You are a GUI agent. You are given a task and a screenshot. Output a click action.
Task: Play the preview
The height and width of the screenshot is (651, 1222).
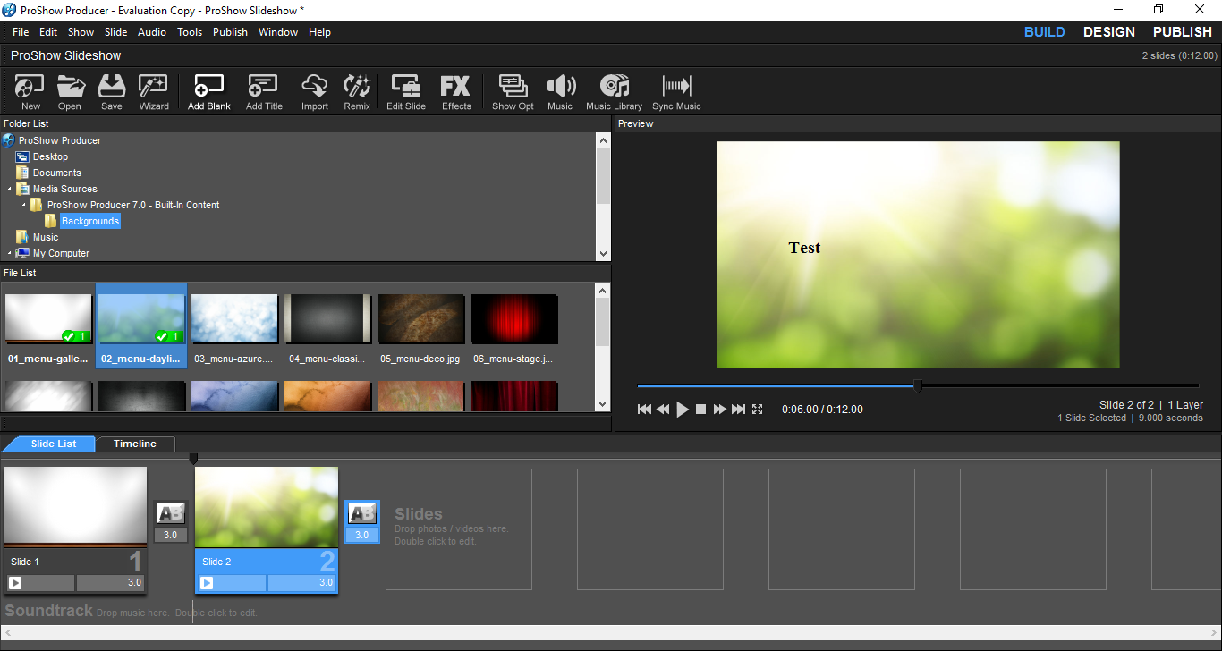click(x=683, y=410)
